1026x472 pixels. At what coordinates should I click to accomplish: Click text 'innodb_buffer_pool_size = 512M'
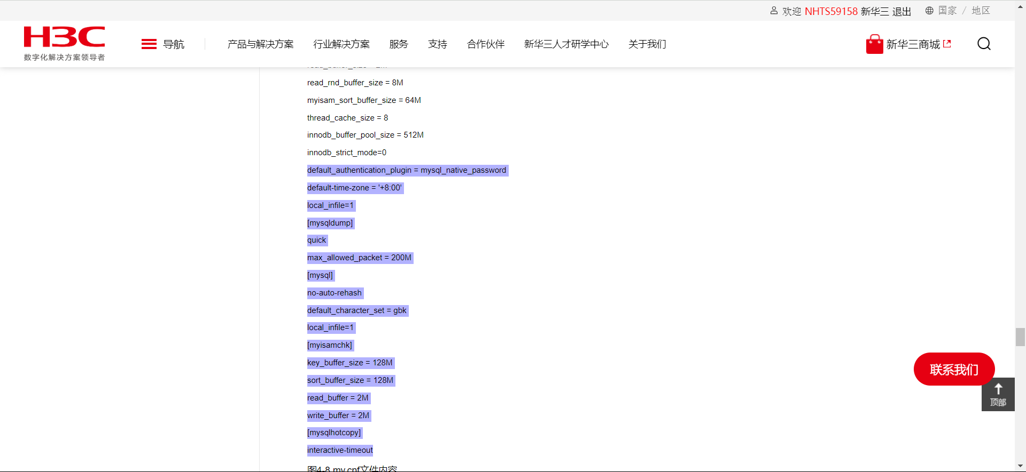[x=366, y=135]
